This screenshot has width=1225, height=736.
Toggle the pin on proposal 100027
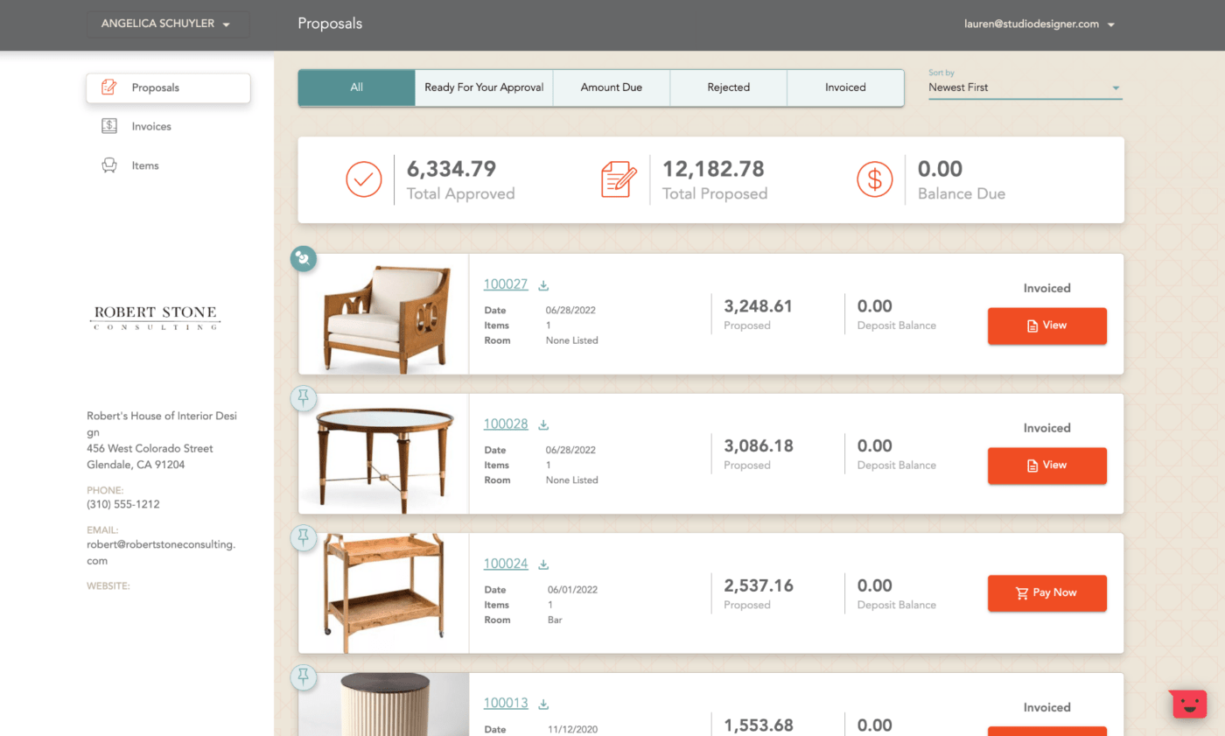[x=304, y=258]
